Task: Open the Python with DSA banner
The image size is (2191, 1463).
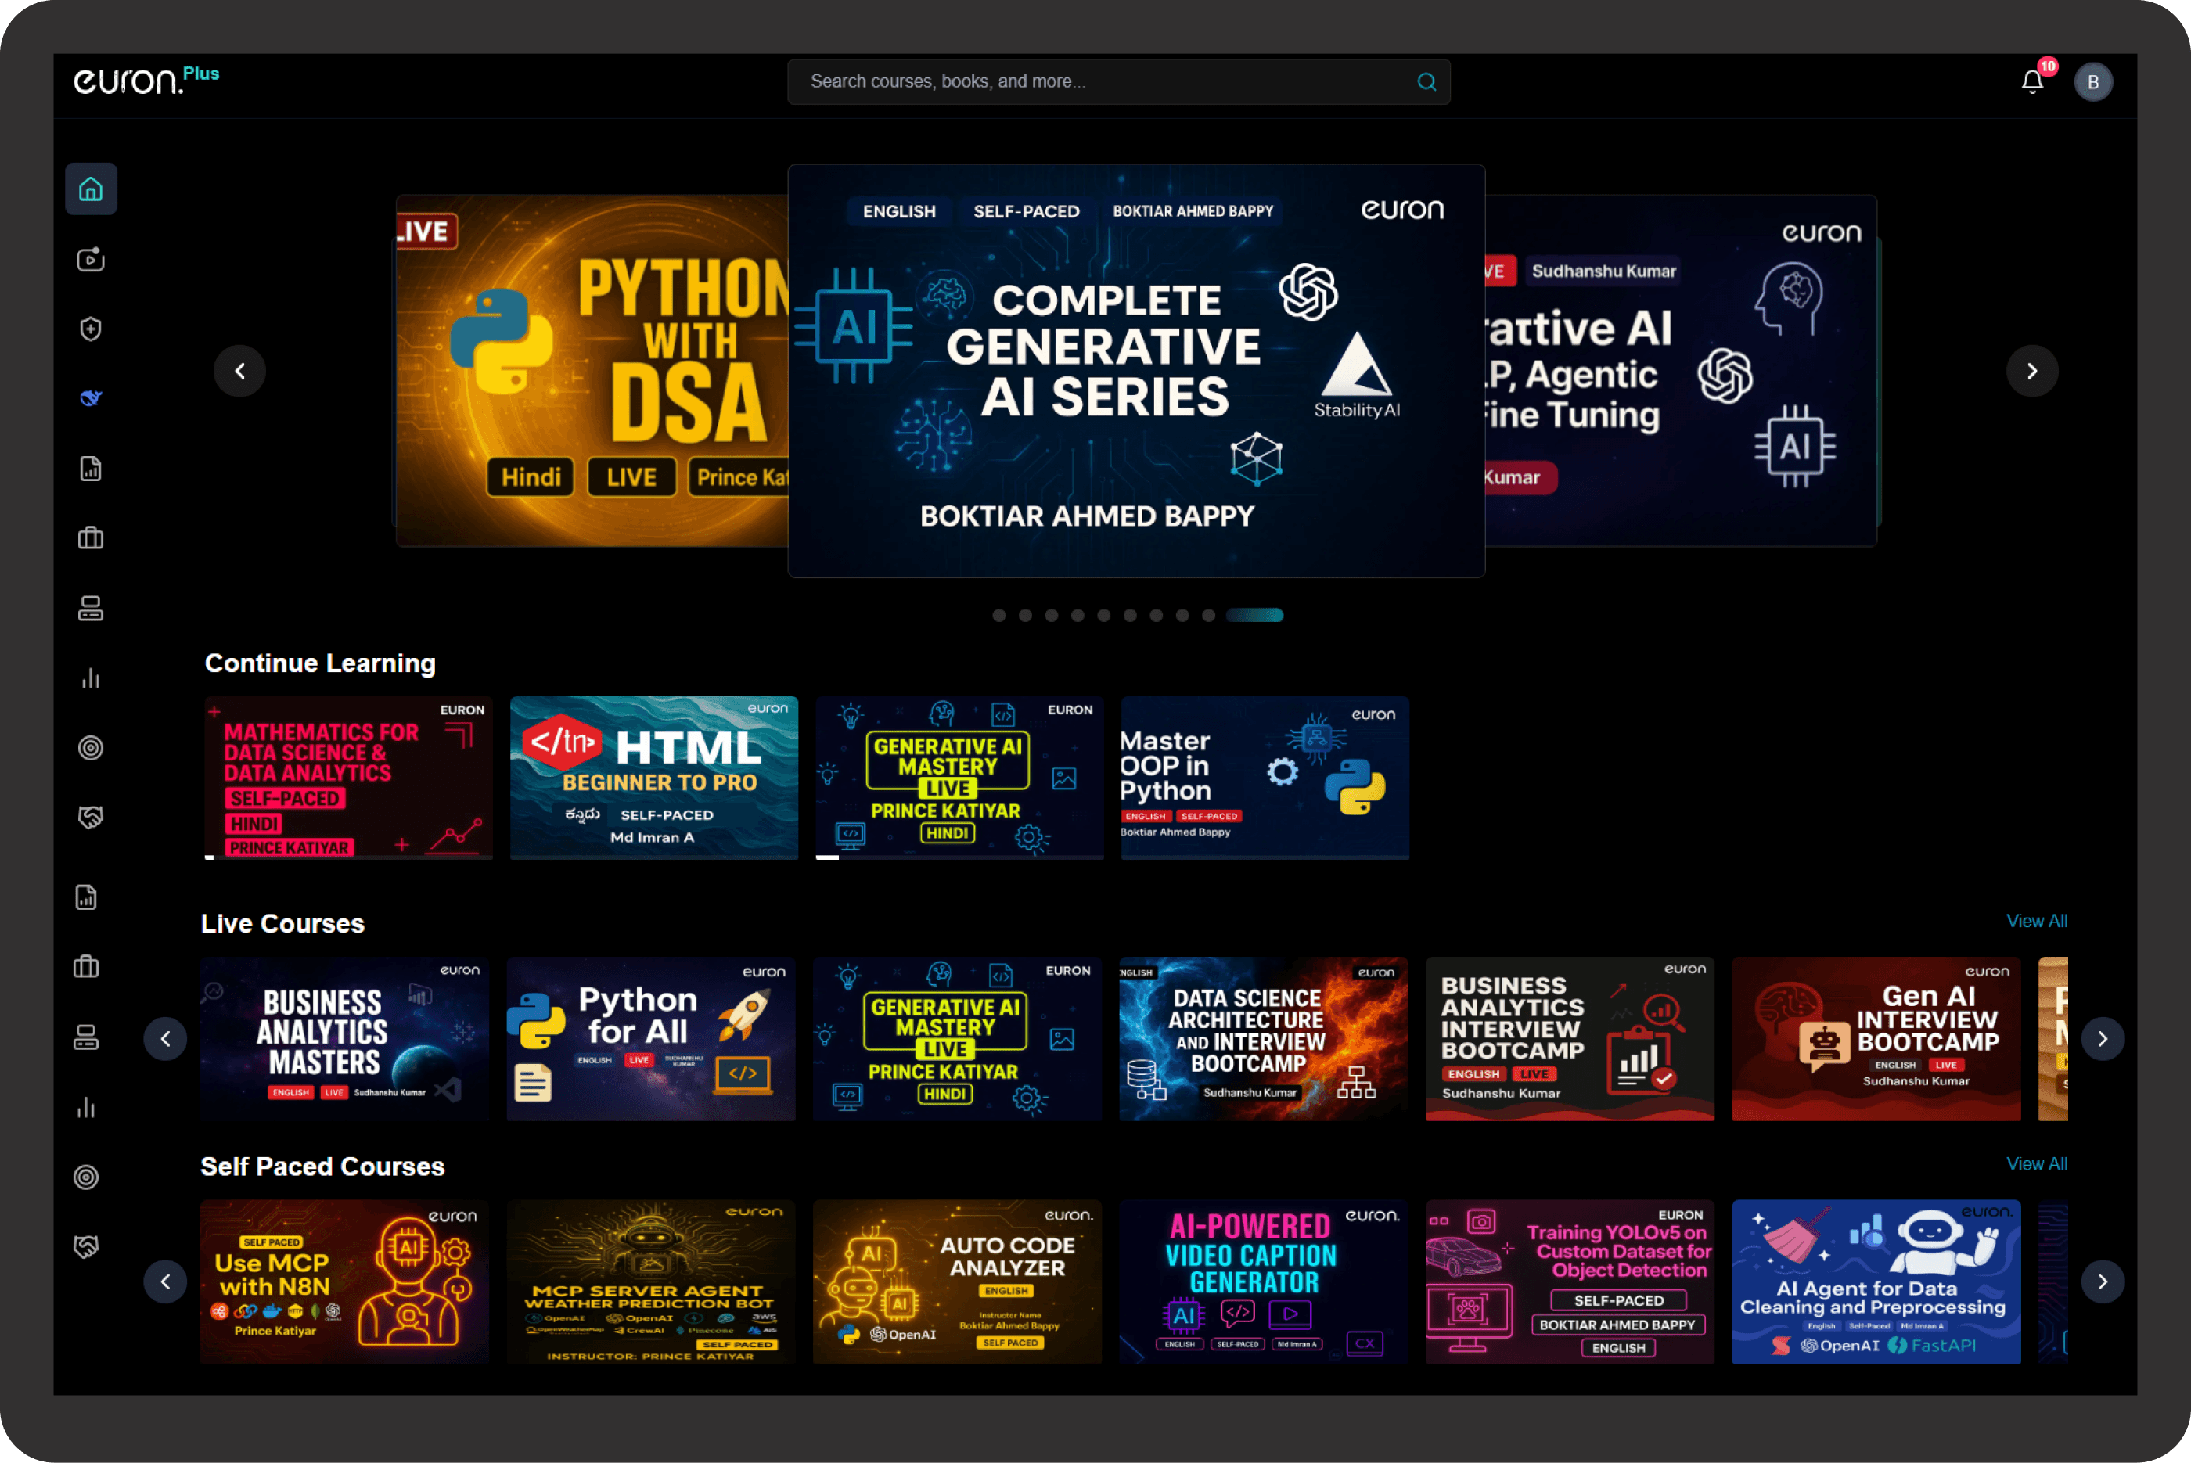Action: (x=592, y=372)
